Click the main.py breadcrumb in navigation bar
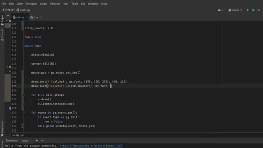 [x=23, y=10]
